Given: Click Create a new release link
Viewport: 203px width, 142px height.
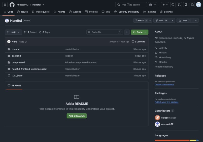Looking at the screenshot, I should (x=164, y=85).
